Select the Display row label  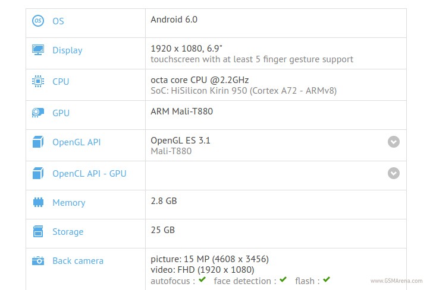[67, 50]
